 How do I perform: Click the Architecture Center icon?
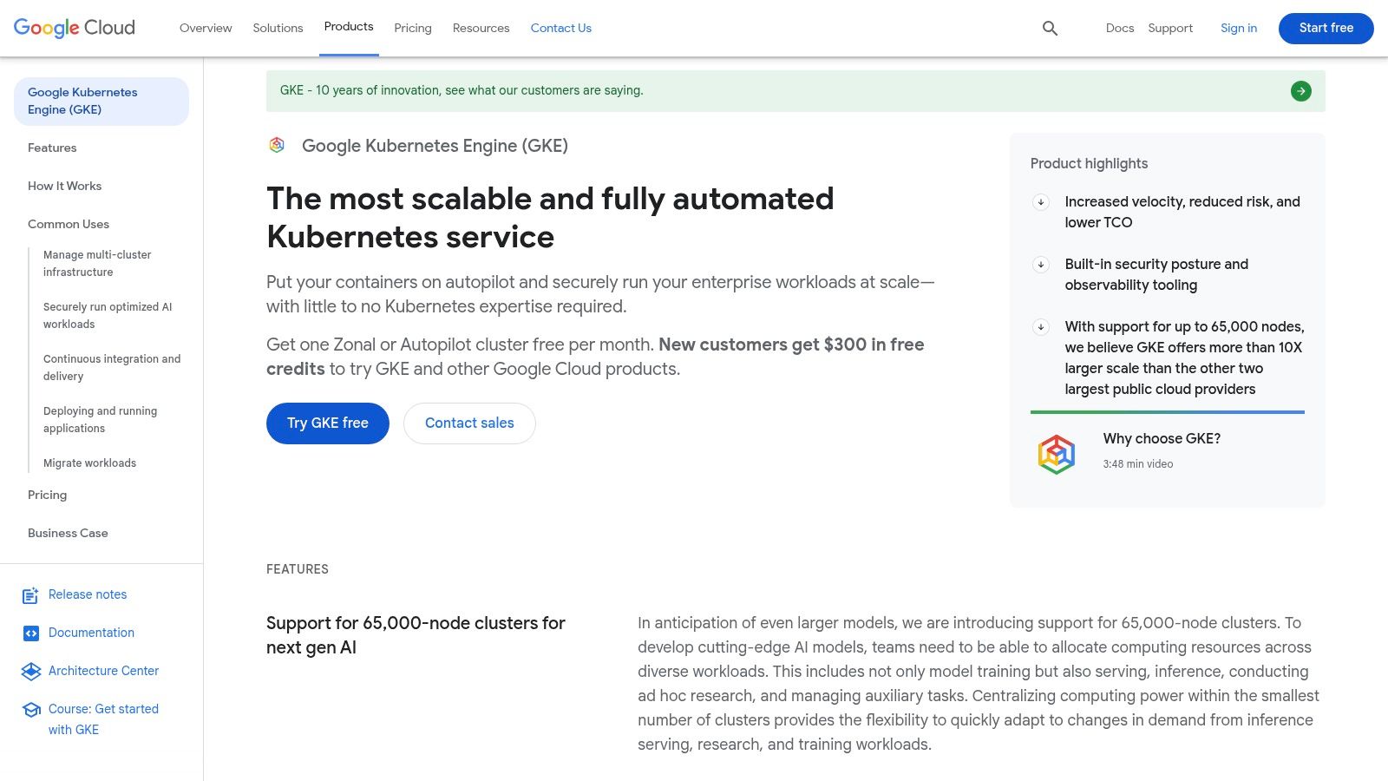30,672
